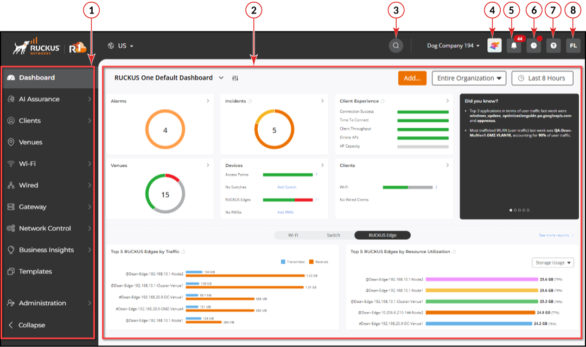Select RUCKUS Edge chart view
This screenshot has width=586, height=347.
382,235
